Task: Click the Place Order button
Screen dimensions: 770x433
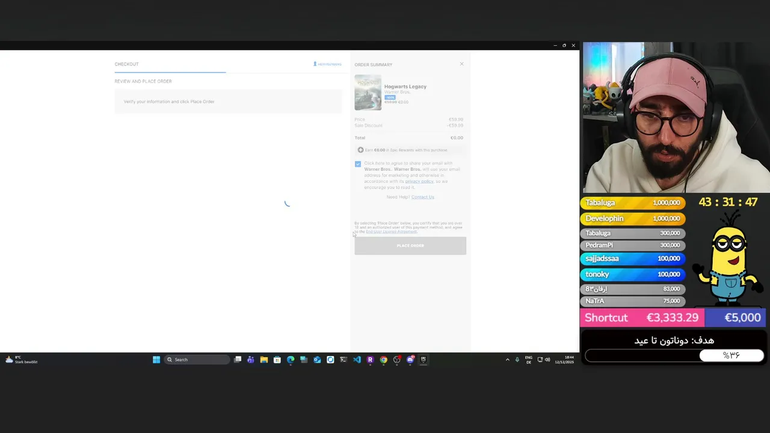Action: click(x=410, y=245)
